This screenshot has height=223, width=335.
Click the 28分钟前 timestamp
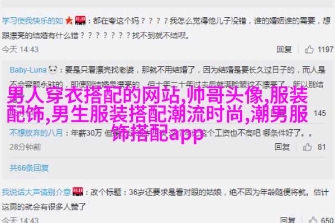25,147
